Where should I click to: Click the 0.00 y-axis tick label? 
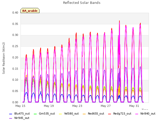click(x=15, y=102)
